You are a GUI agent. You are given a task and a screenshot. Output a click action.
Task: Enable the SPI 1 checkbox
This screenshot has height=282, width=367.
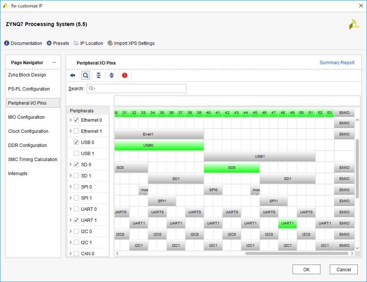tap(76, 198)
